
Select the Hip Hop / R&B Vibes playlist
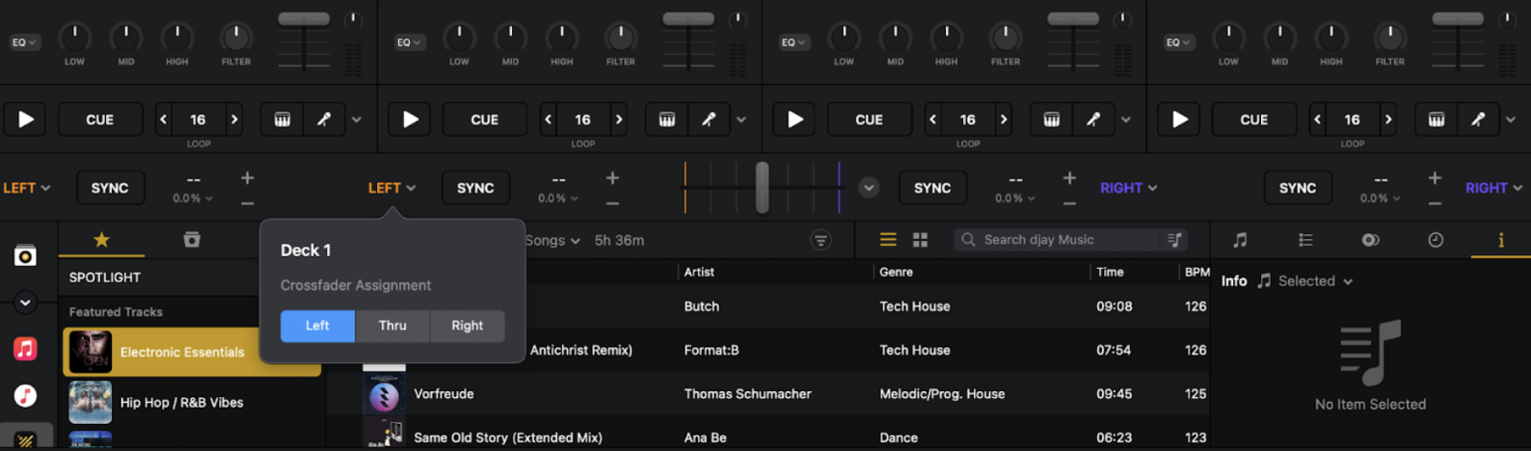coord(192,402)
